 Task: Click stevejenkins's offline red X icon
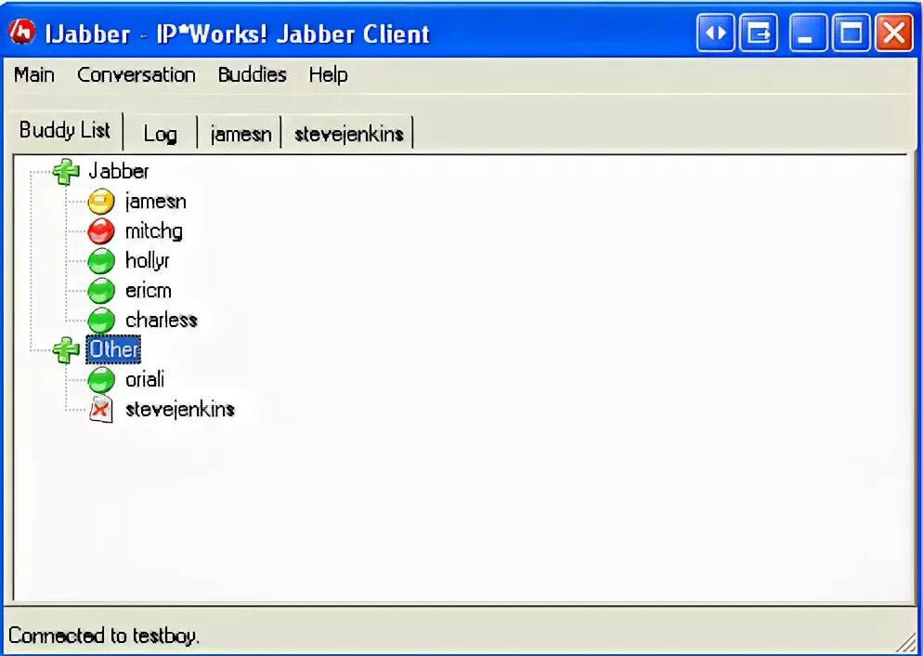pyautogui.click(x=100, y=409)
